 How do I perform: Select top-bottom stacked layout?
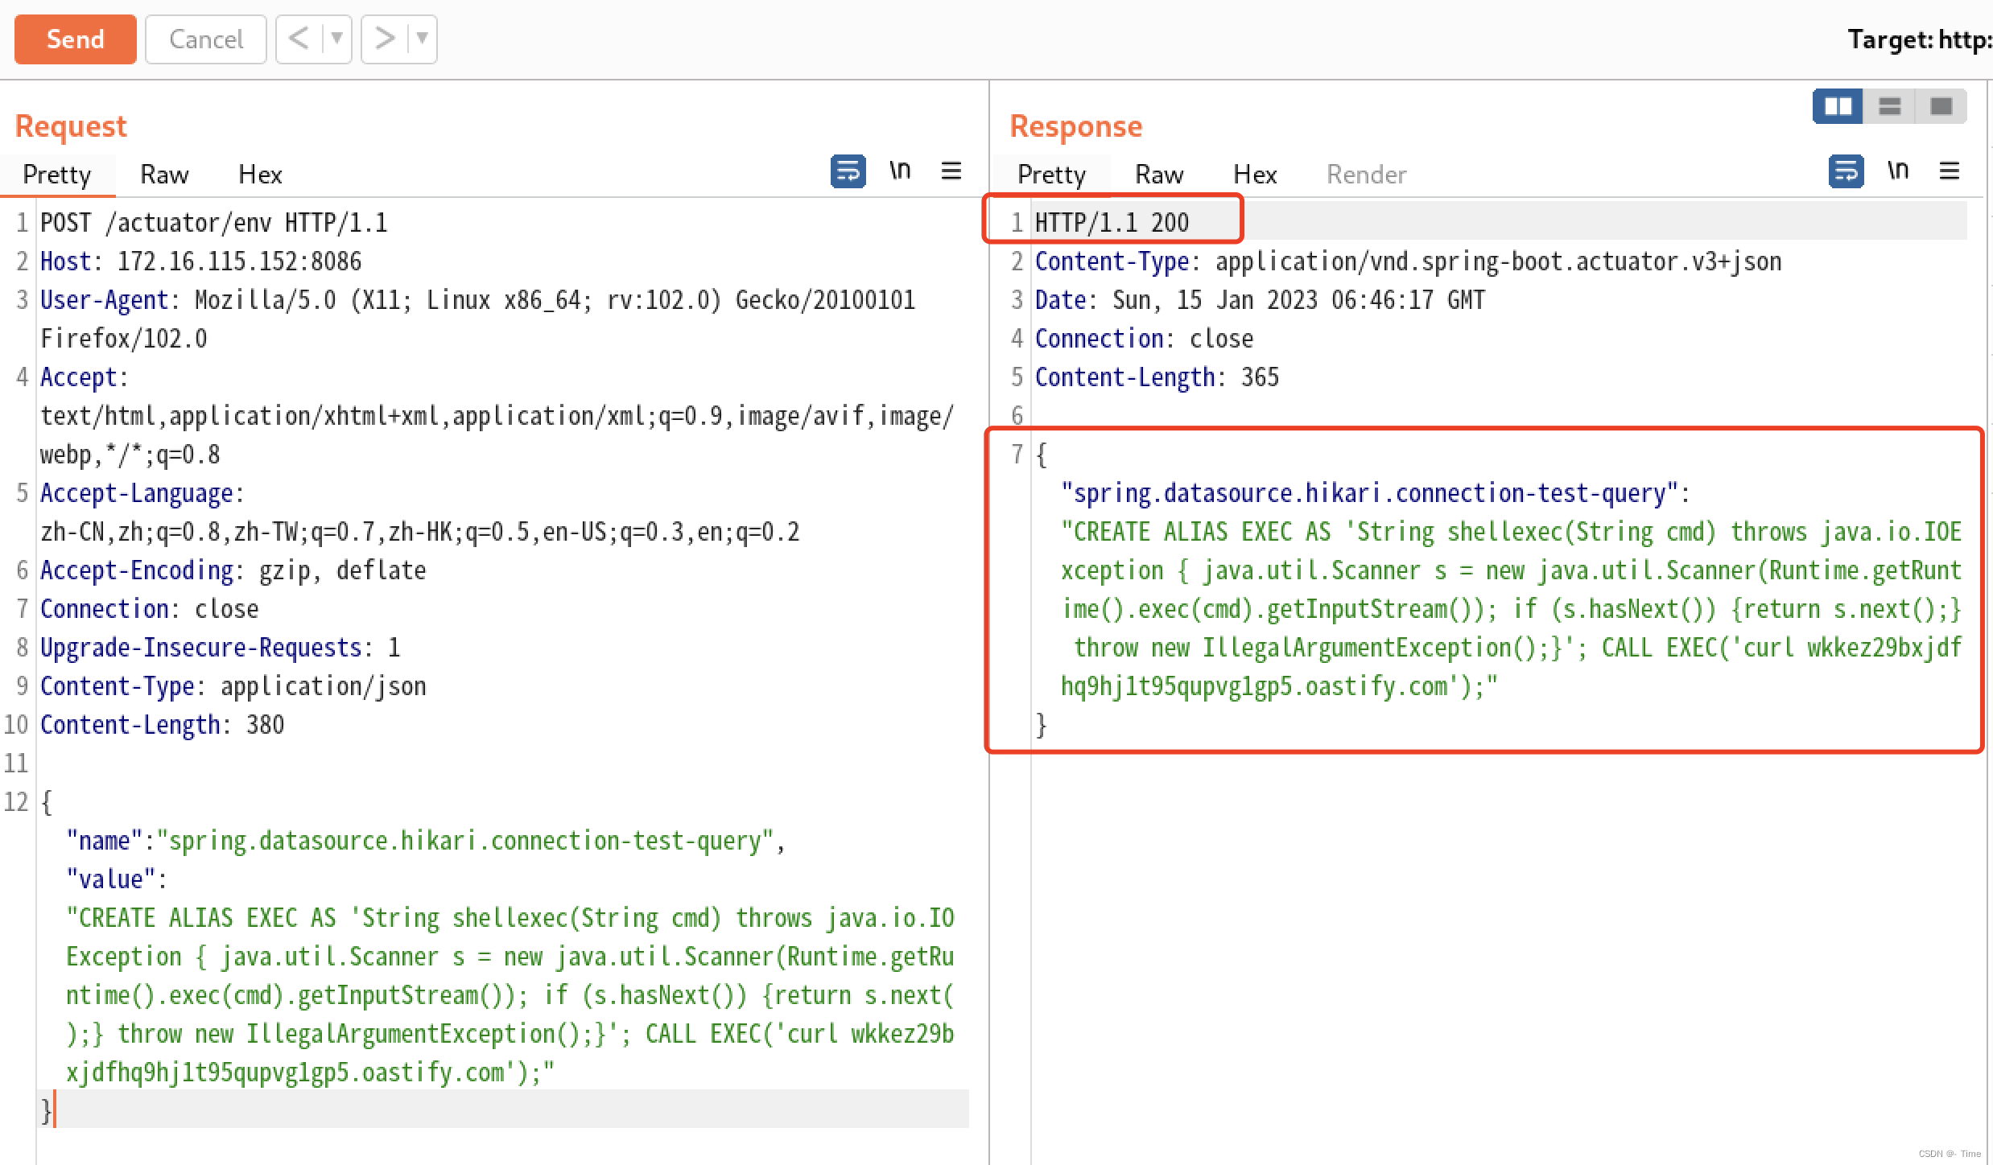click(1889, 106)
